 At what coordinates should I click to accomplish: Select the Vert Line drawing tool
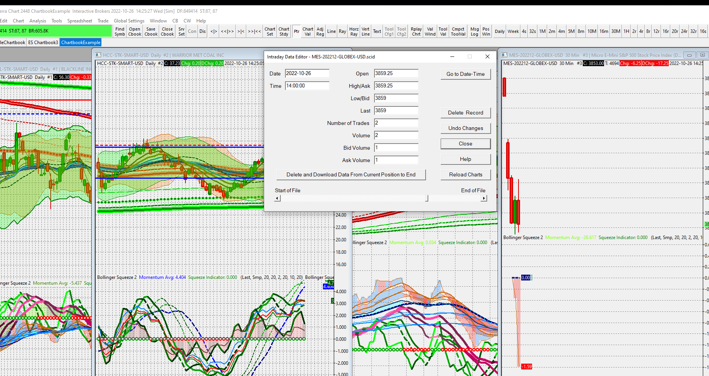click(x=366, y=31)
